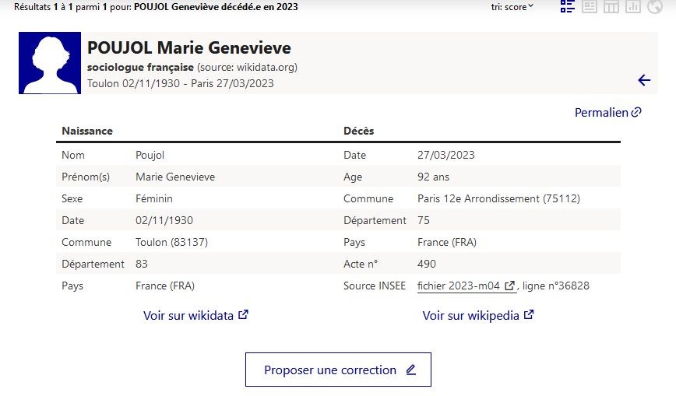Click the external icon beside Voir sur wikipedia

529,315
